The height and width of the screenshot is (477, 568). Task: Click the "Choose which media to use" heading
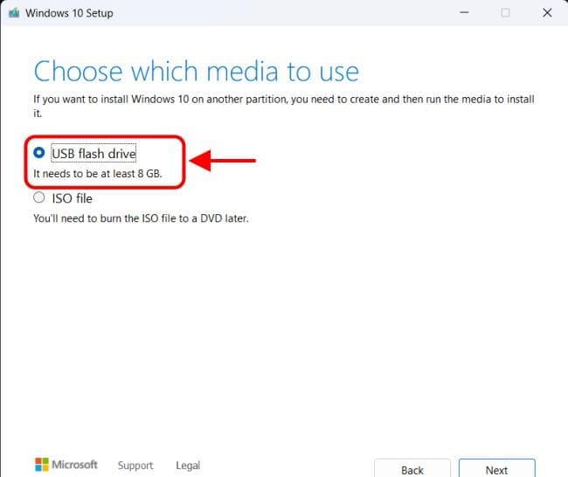click(196, 71)
